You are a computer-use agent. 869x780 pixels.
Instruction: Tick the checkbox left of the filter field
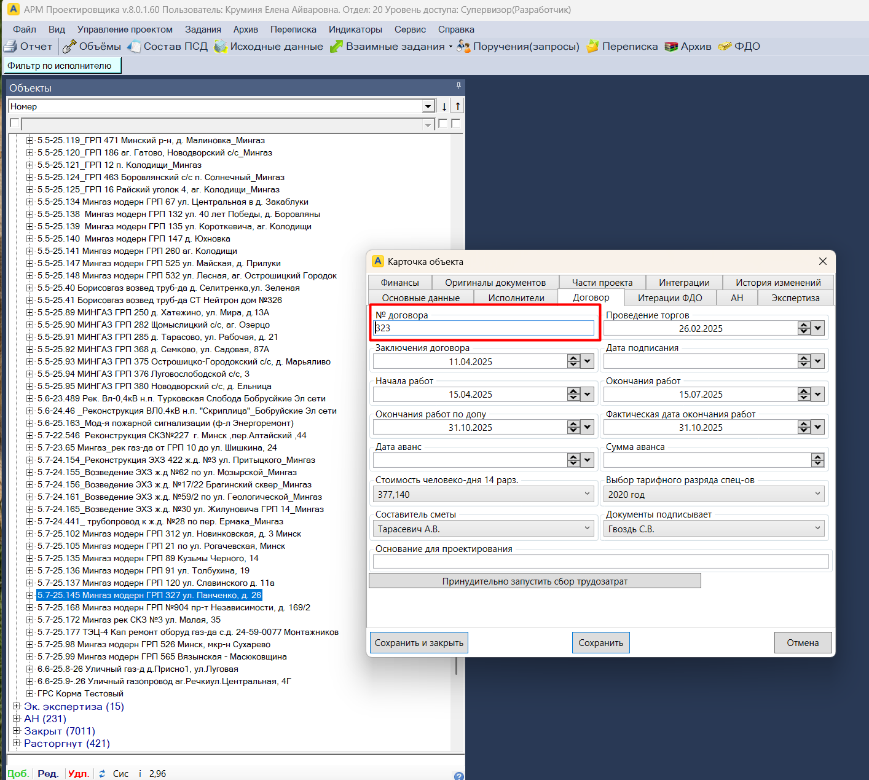(x=15, y=124)
